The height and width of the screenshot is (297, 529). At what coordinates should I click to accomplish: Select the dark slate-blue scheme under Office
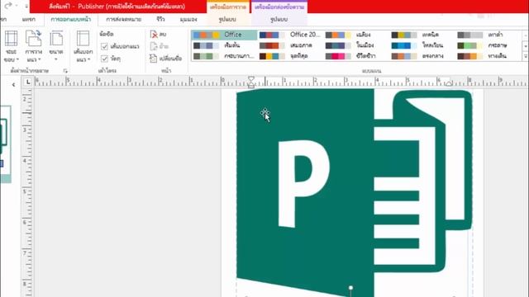(224, 45)
